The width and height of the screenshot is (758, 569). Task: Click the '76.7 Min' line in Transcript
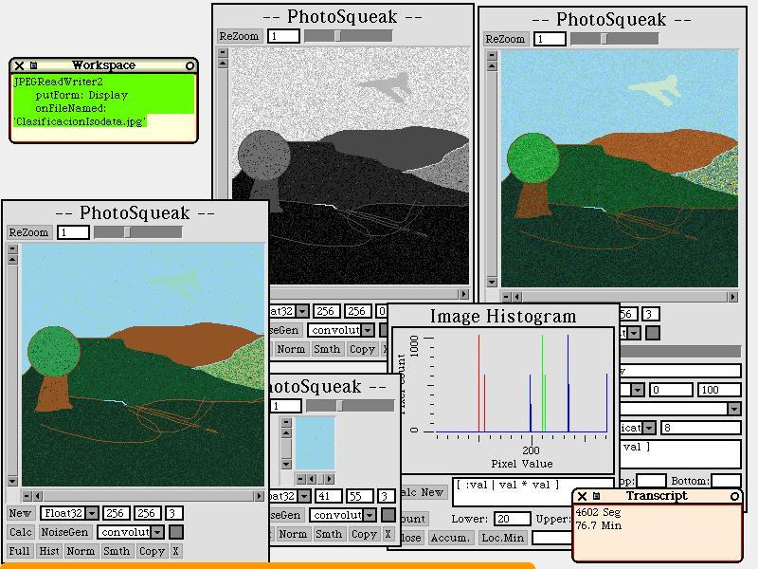(x=599, y=525)
